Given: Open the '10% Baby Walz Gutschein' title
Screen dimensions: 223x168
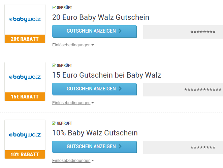Looking at the screenshot, I should pos(95,133).
